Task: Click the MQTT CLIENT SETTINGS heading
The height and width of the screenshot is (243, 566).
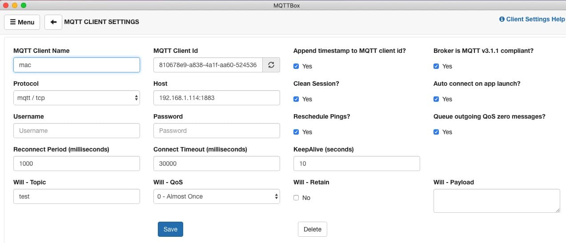Action: [102, 22]
